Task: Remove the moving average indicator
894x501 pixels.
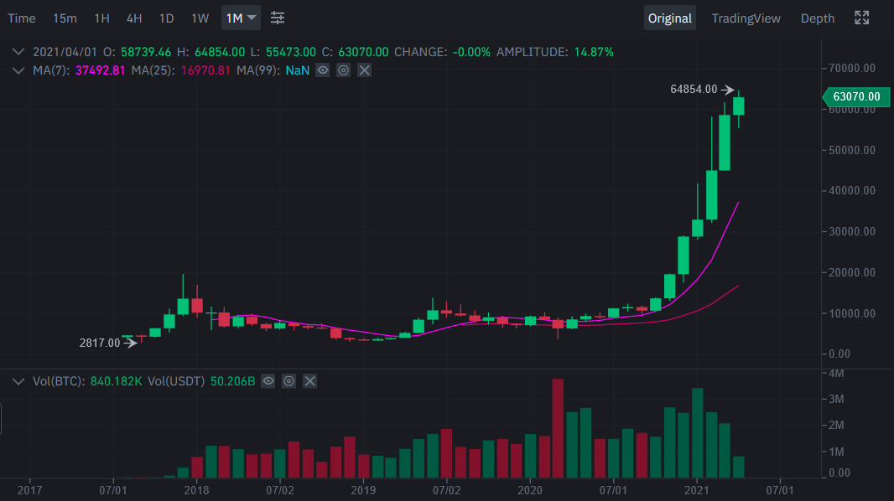Action: click(x=364, y=70)
